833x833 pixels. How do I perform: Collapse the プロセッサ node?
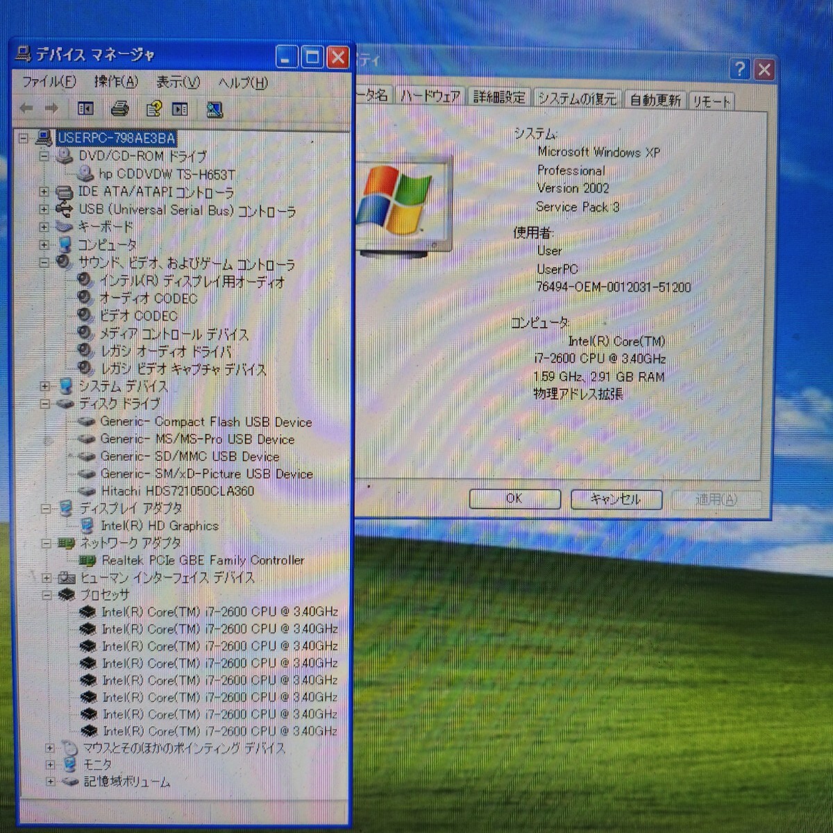click(x=47, y=595)
